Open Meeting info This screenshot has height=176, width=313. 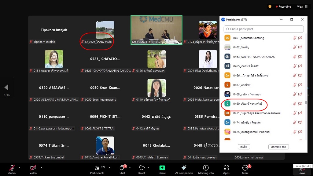(206, 169)
